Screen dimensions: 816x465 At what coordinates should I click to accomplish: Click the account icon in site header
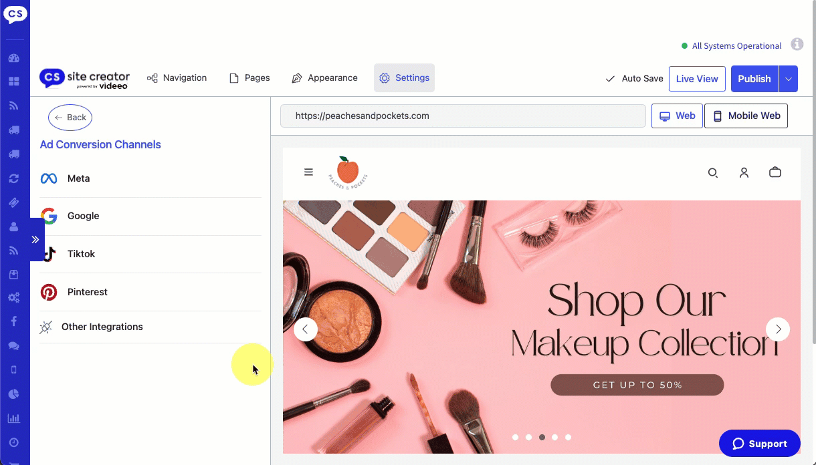tap(744, 172)
